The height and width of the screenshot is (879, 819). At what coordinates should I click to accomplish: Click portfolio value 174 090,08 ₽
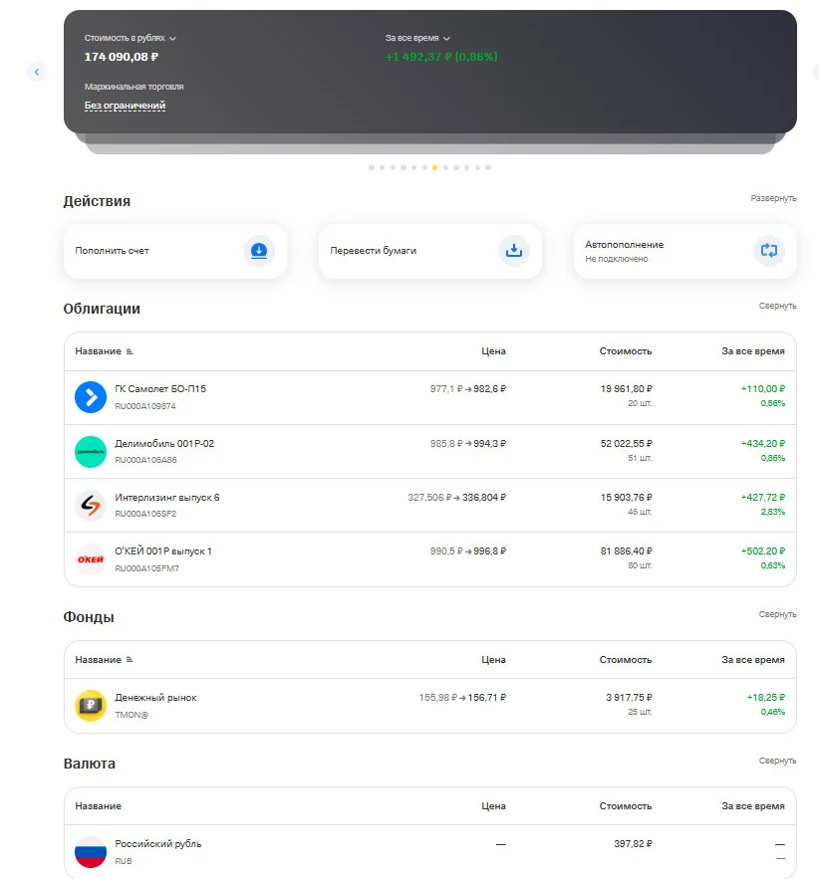pyautogui.click(x=122, y=57)
